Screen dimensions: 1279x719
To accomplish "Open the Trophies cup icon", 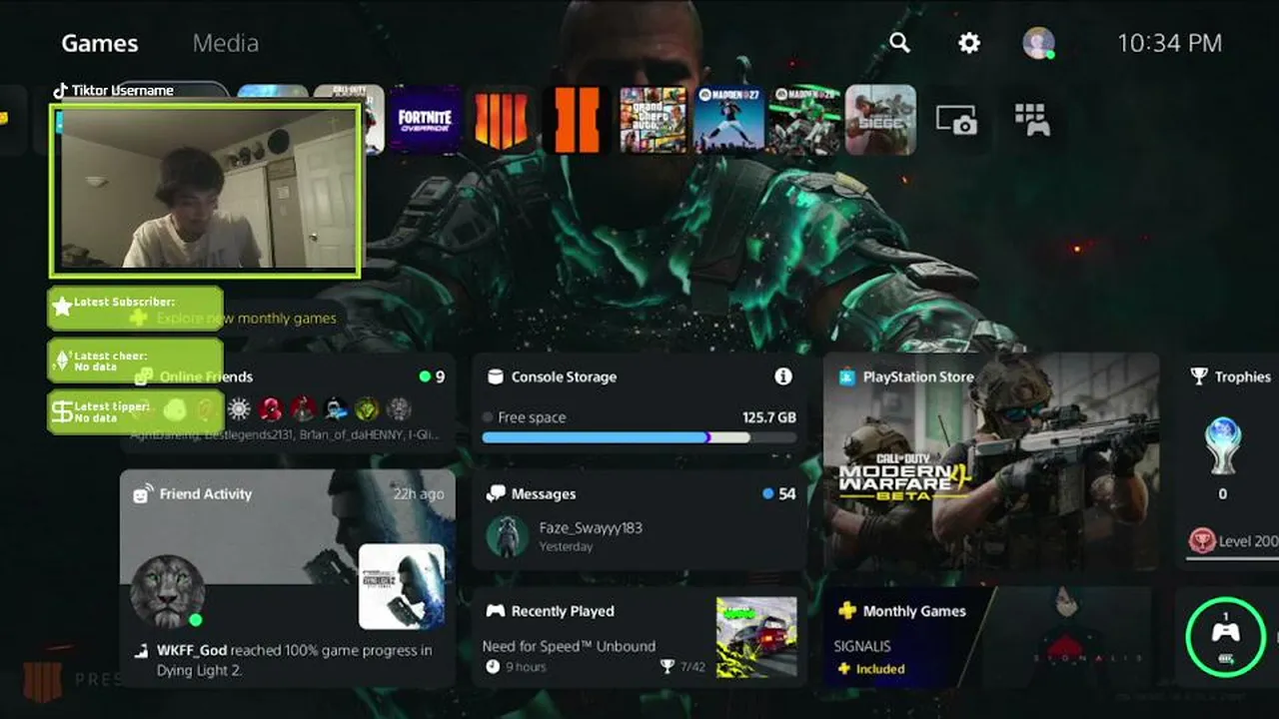I will click(1199, 376).
